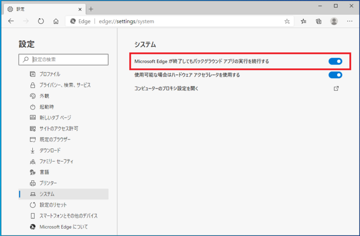Open a new tab with plus button

tap(91, 9)
